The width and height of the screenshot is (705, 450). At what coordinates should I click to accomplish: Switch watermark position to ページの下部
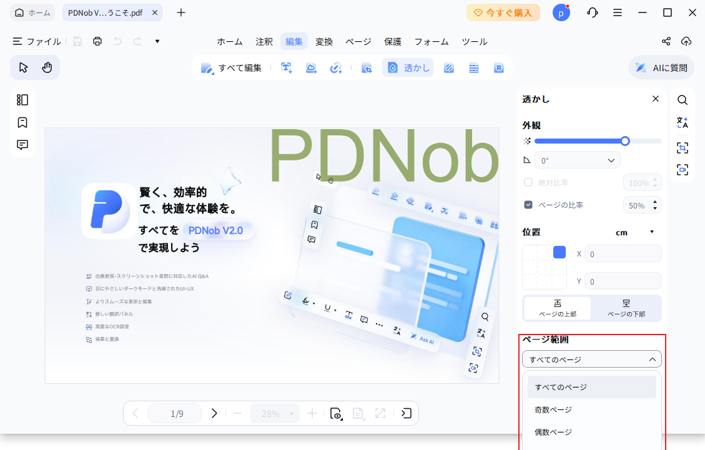pyautogui.click(x=626, y=308)
